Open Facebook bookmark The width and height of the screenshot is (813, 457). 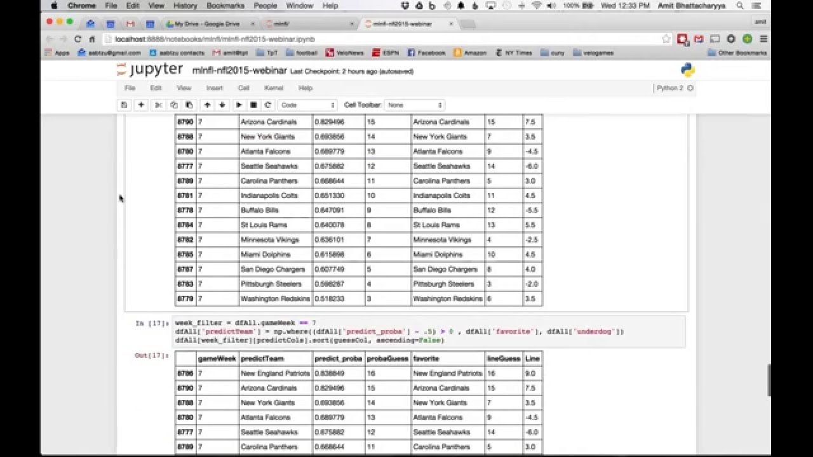[x=426, y=53]
